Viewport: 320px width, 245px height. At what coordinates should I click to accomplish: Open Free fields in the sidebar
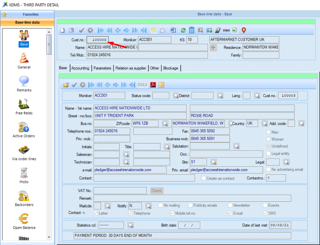[24, 107]
